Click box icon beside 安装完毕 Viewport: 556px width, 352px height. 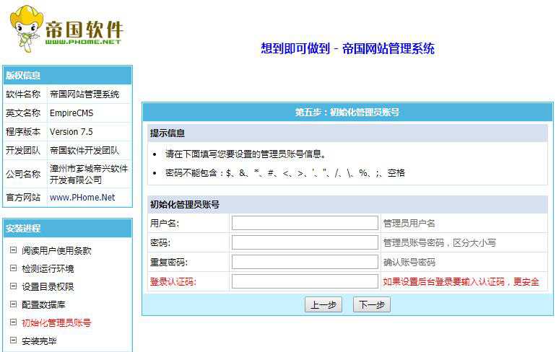14,340
